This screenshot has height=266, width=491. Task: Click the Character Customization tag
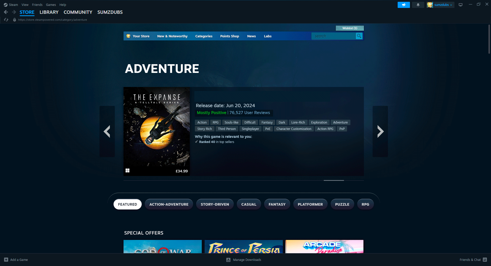tap(294, 129)
